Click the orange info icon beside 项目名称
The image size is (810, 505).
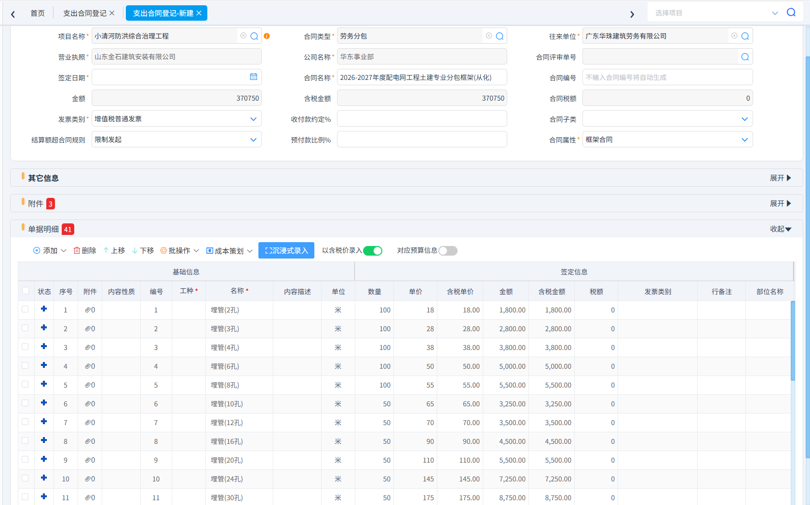pyautogui.click(x=267, y=36)
